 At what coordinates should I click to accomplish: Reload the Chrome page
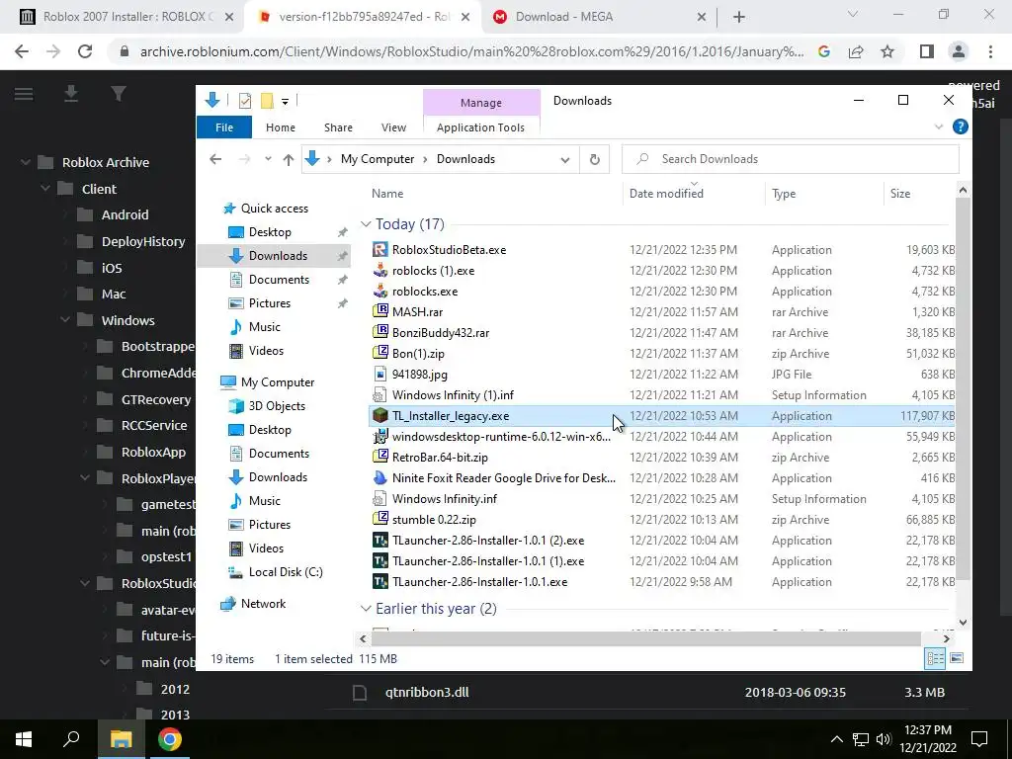coord(85,51)
